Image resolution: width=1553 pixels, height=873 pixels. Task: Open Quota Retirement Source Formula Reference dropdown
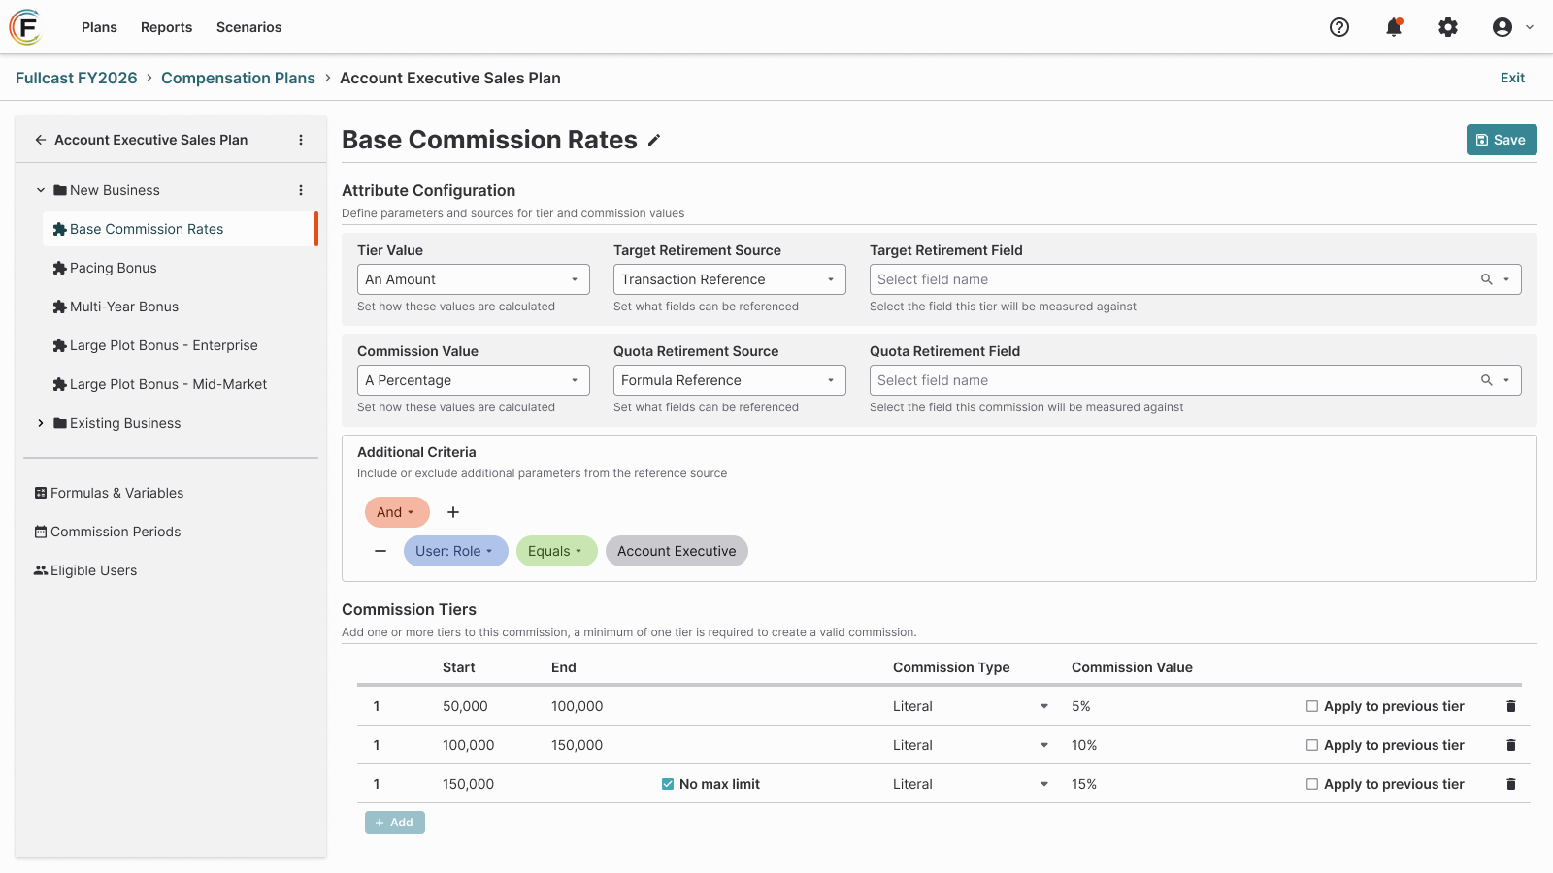click(730, 380)
